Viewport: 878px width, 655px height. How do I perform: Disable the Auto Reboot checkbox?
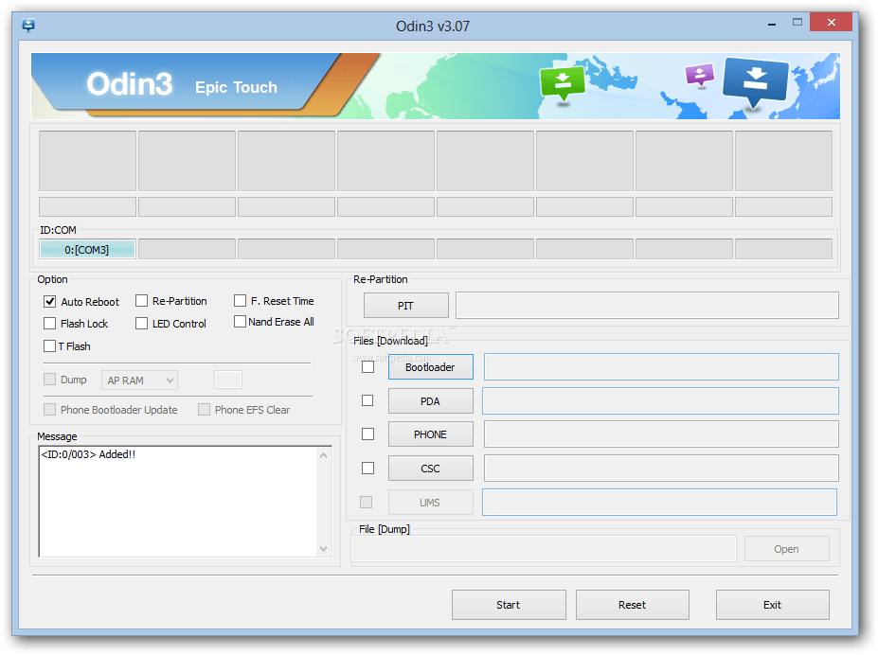click(x=50, y=302)
